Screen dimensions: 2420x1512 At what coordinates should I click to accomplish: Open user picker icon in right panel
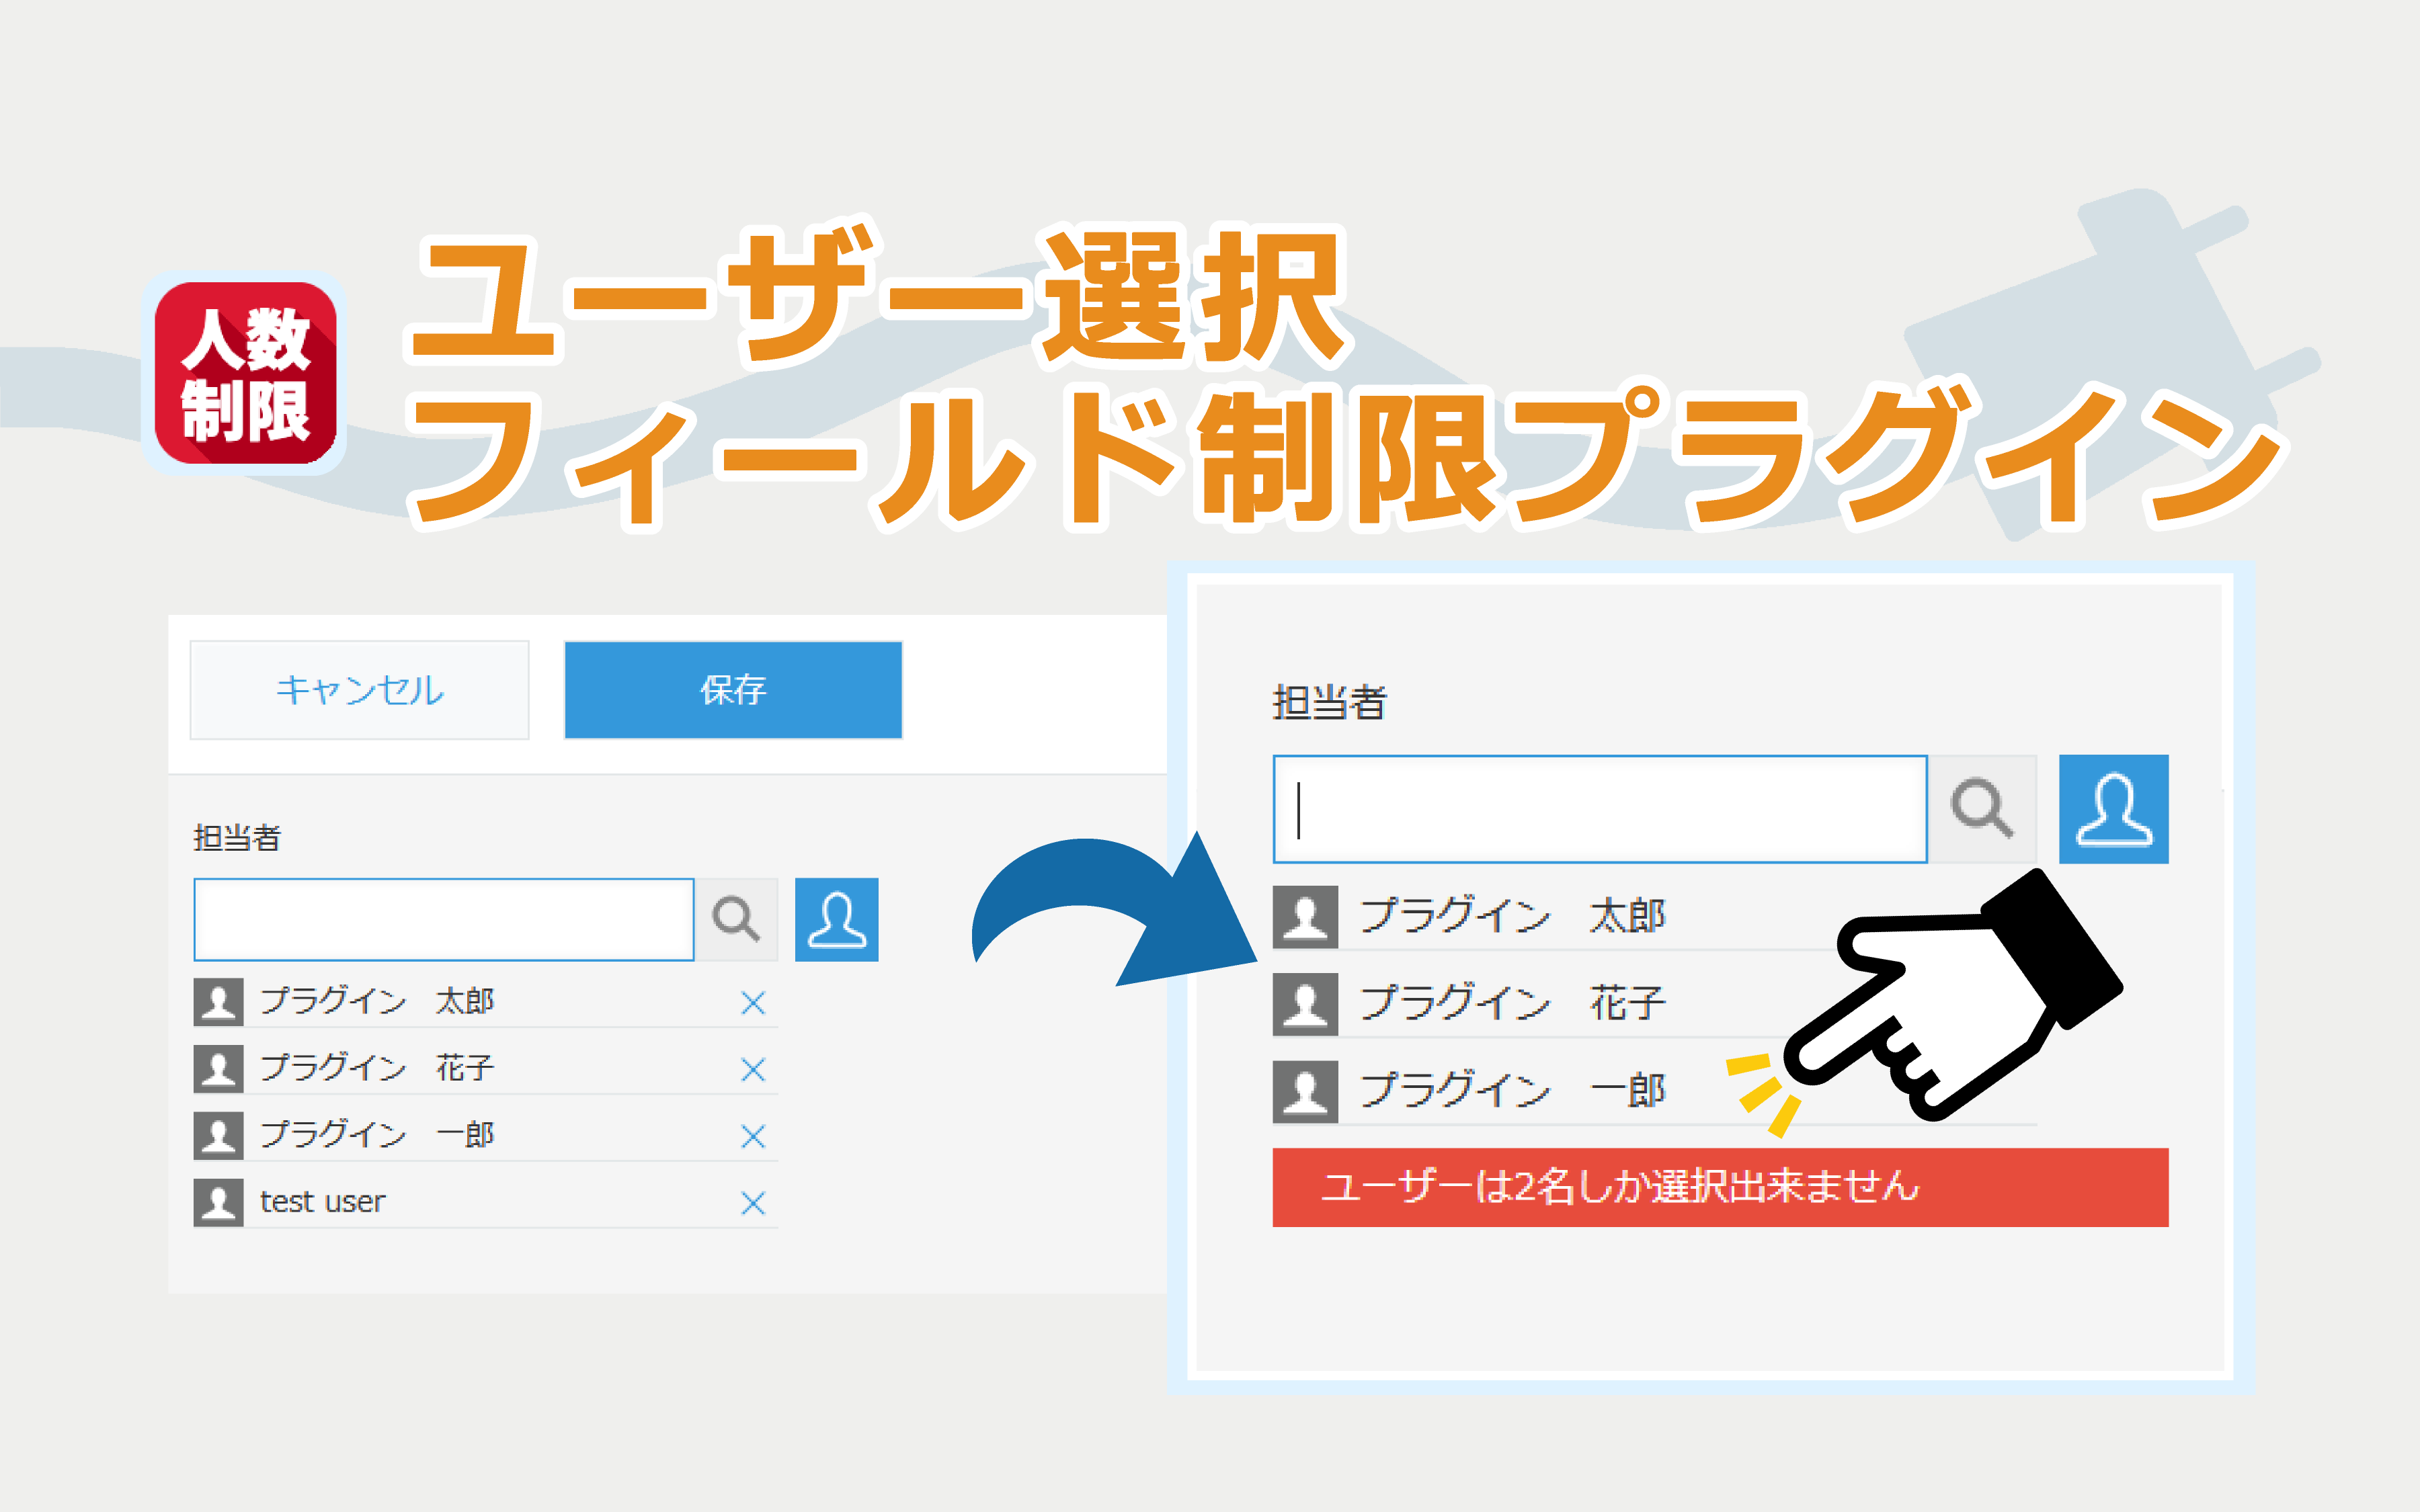pos(2114,809)
